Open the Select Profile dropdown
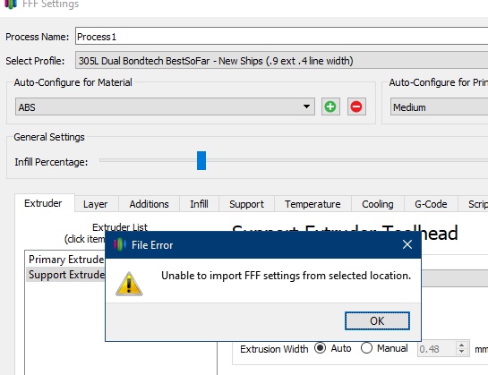The width and height of the screenshot is (488, 375). point(282,60)
